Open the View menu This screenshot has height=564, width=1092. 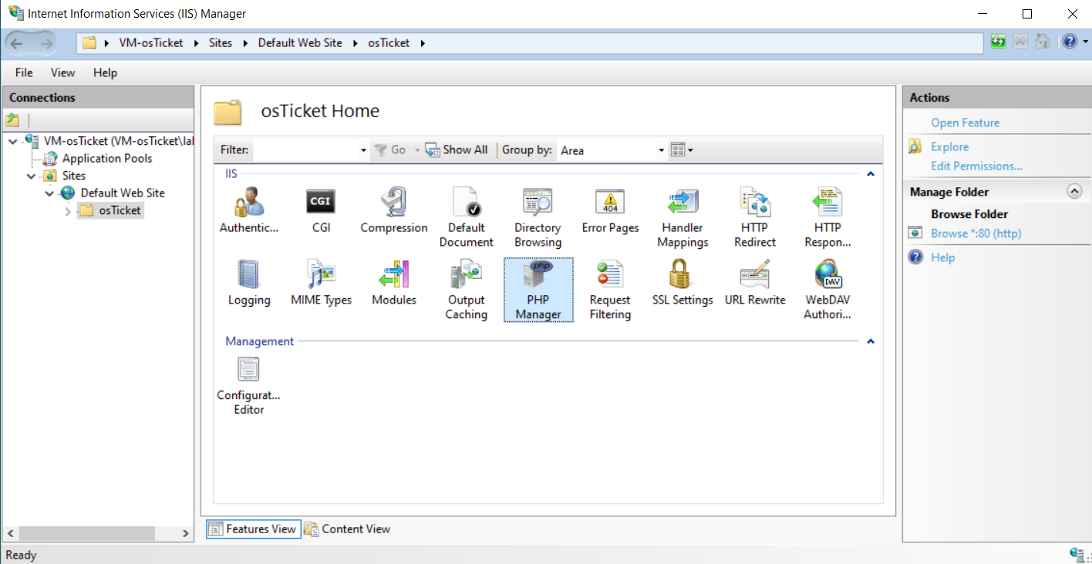[x=63, y=72]
